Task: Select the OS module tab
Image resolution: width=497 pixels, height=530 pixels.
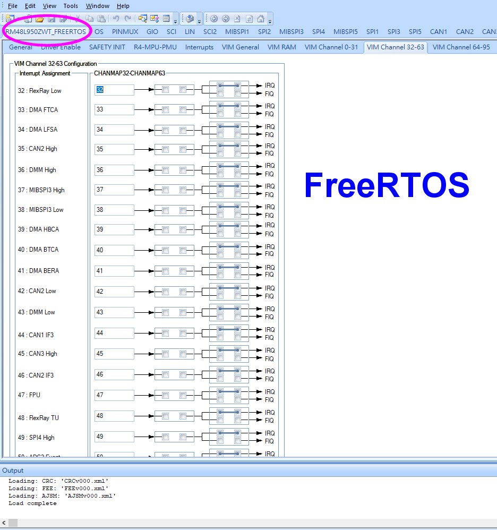Action: pos(99,32)
